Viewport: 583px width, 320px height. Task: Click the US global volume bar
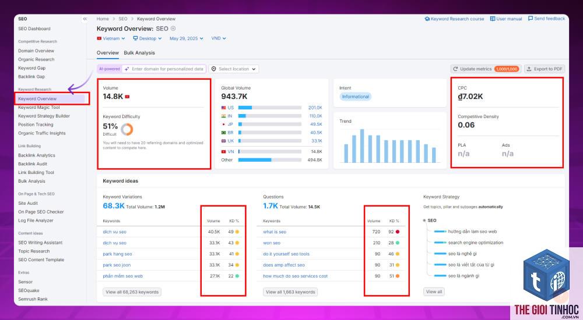click(x=270, y=108)
